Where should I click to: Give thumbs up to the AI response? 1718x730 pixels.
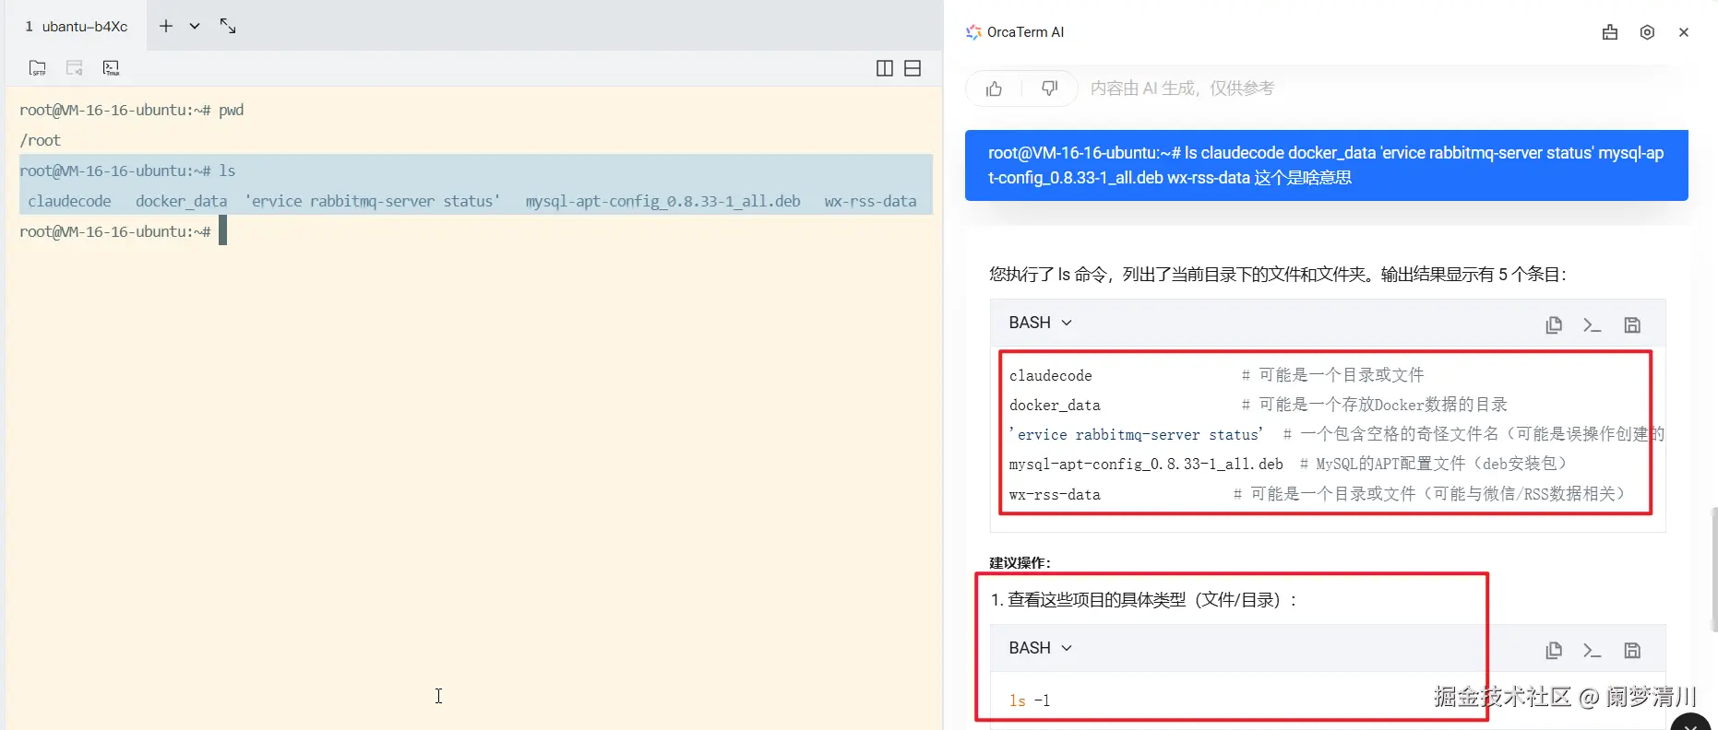[x=994, y=88]
